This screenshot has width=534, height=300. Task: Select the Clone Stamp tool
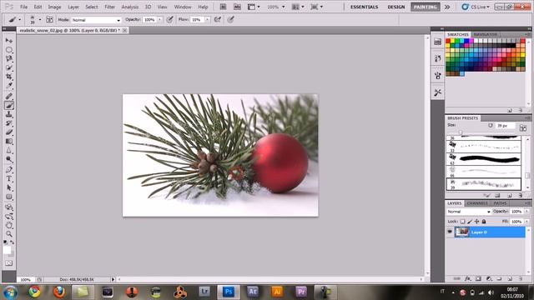pos(9,114)
